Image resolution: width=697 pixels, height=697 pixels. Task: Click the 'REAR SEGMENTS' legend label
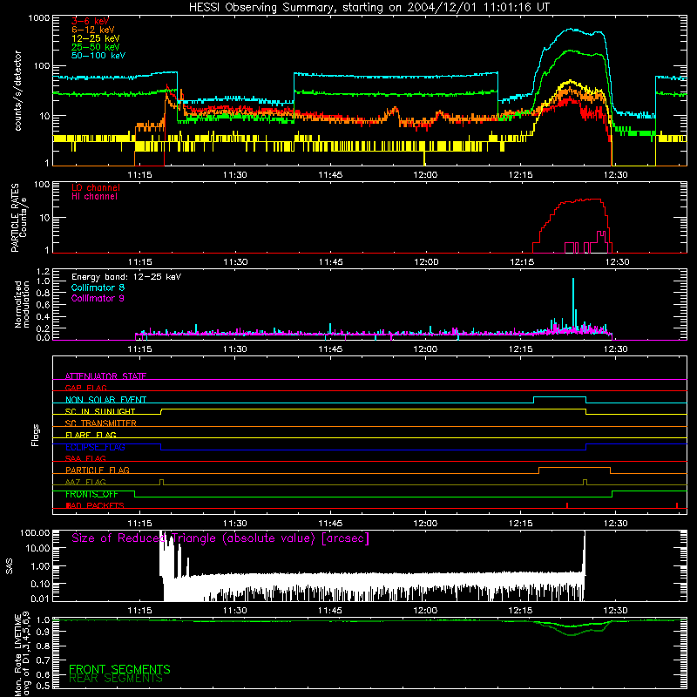point(116,678)
